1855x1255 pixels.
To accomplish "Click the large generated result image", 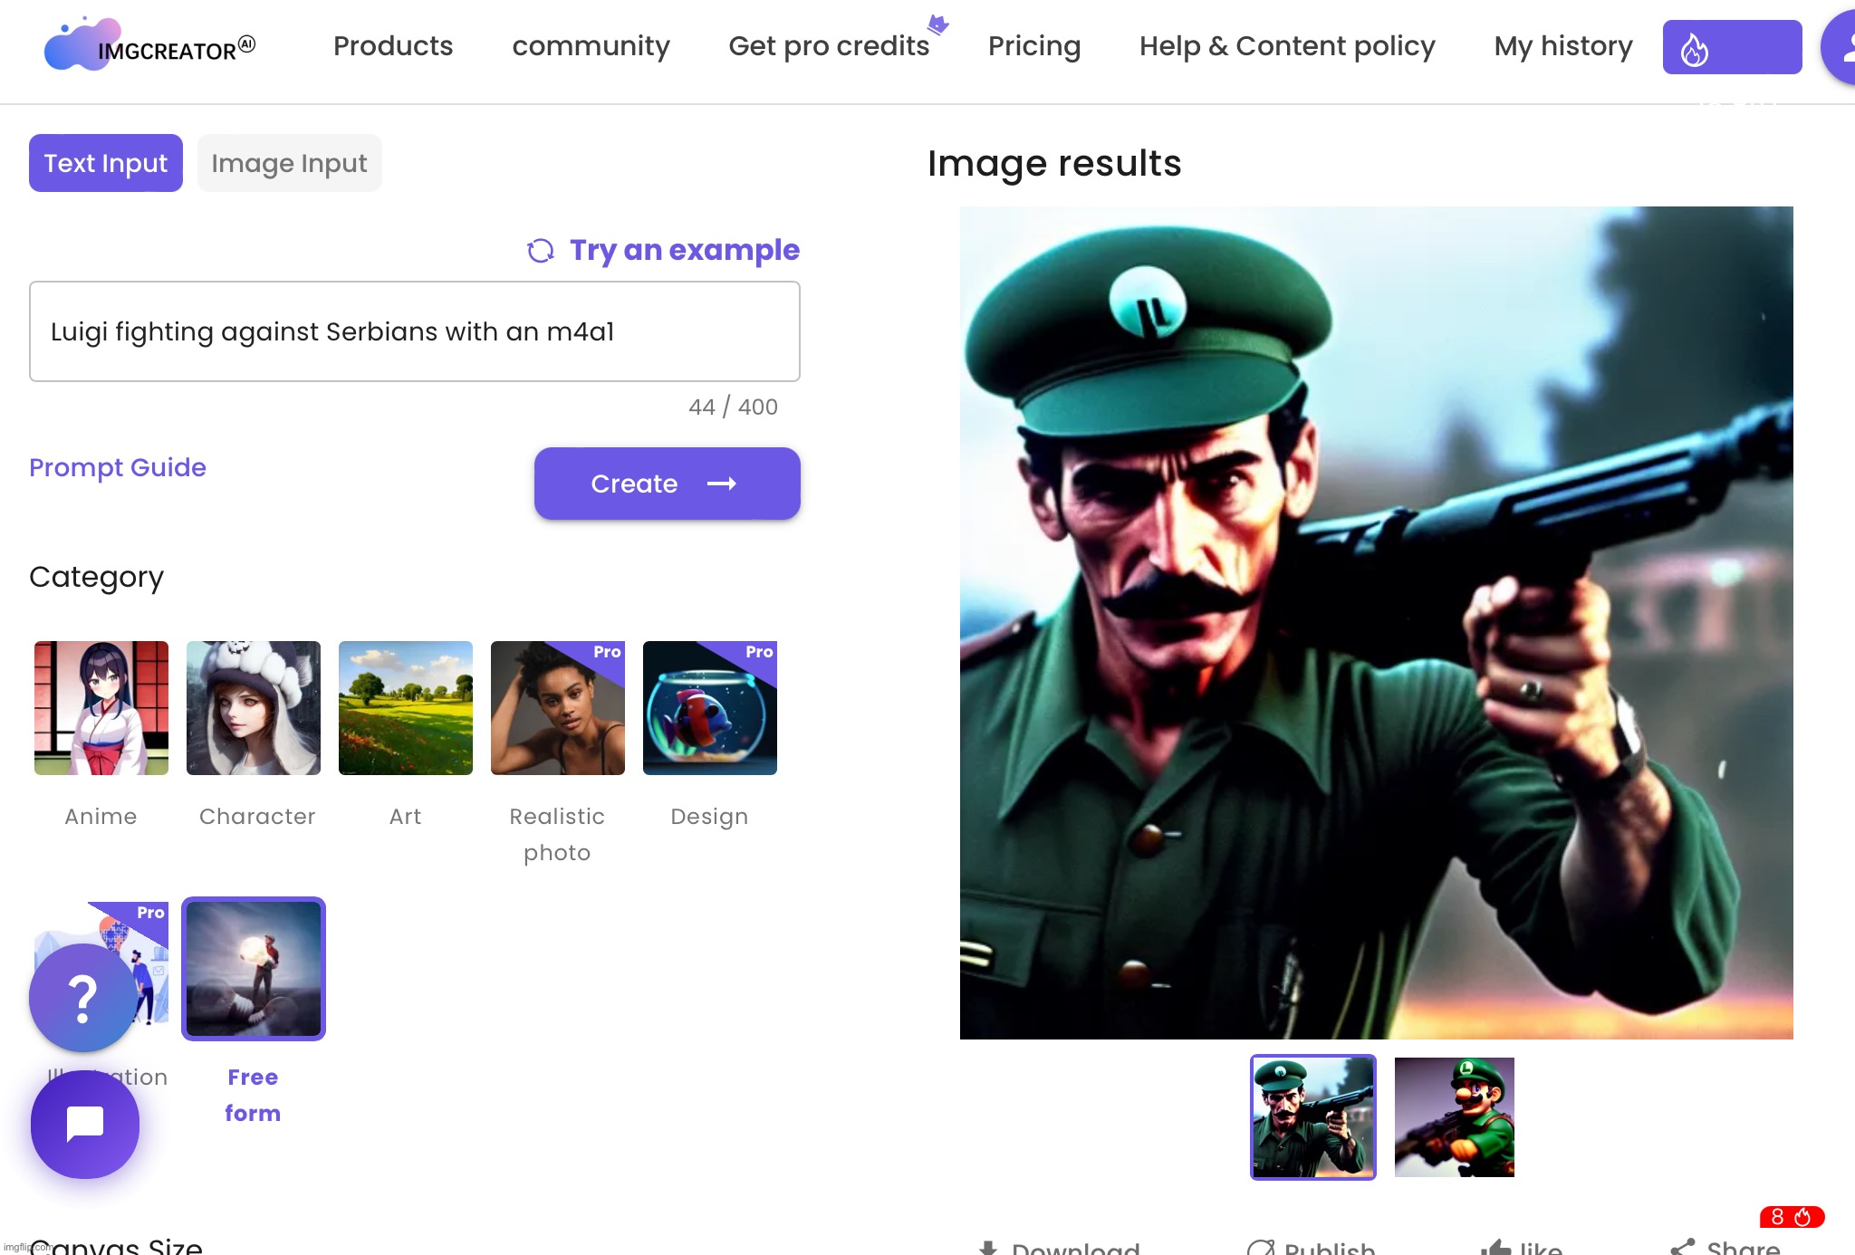I will click(1377, 623).
